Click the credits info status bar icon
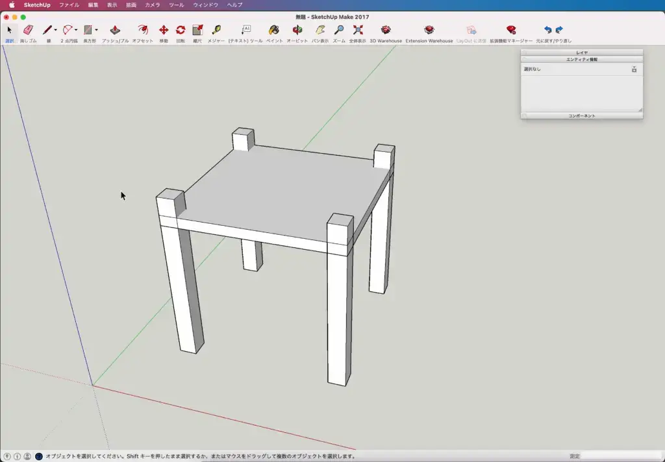 click(x=18, y=457)
